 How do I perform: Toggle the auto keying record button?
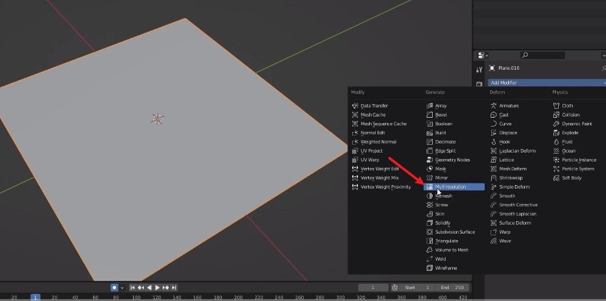pos(114,287)
